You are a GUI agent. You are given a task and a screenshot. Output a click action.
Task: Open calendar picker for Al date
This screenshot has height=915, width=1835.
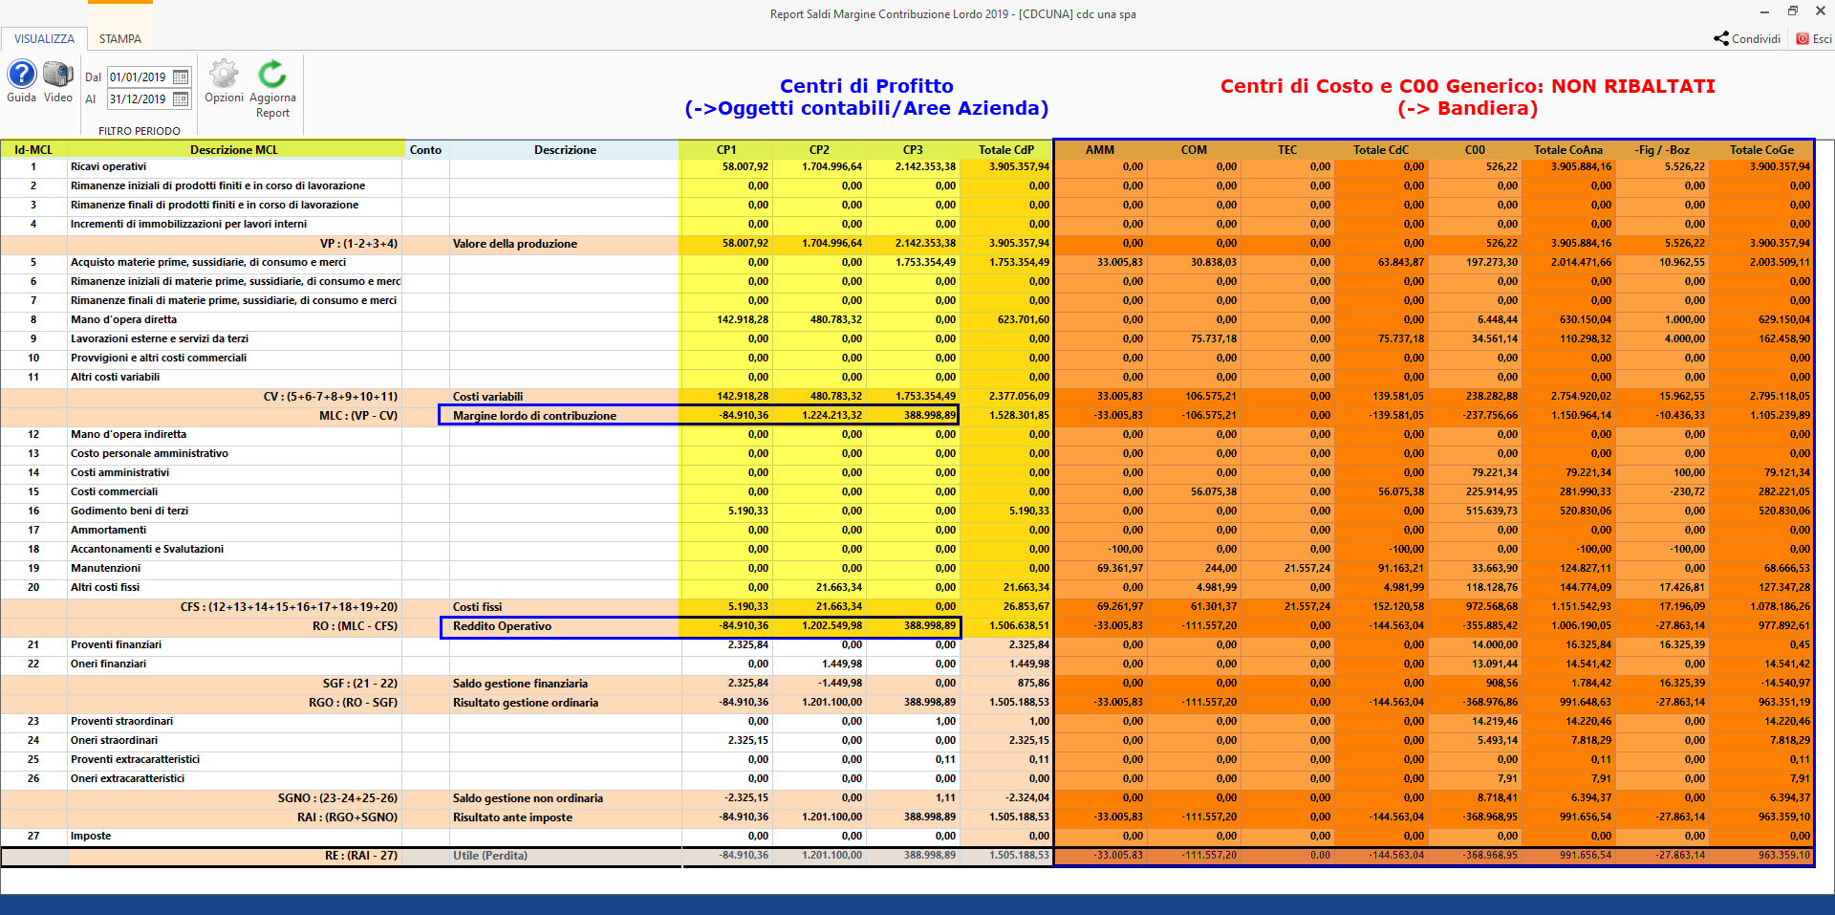tap(181, 99)
